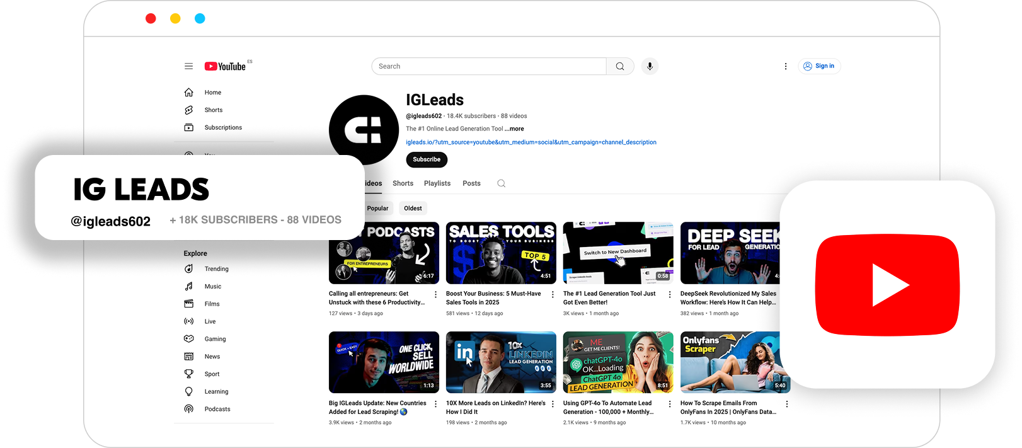Open options for 'Calling all entrepreneurs' video
The height and width of the screenshot is (448, 1022).
click(x=435, y=295)
